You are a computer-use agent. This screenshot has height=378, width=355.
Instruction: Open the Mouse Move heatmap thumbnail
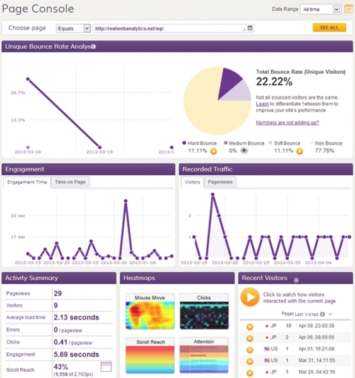pos(150,311)
